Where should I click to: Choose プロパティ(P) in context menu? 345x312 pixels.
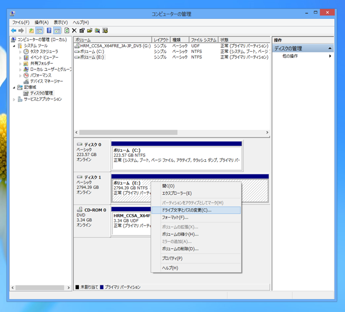pos(196,258)
